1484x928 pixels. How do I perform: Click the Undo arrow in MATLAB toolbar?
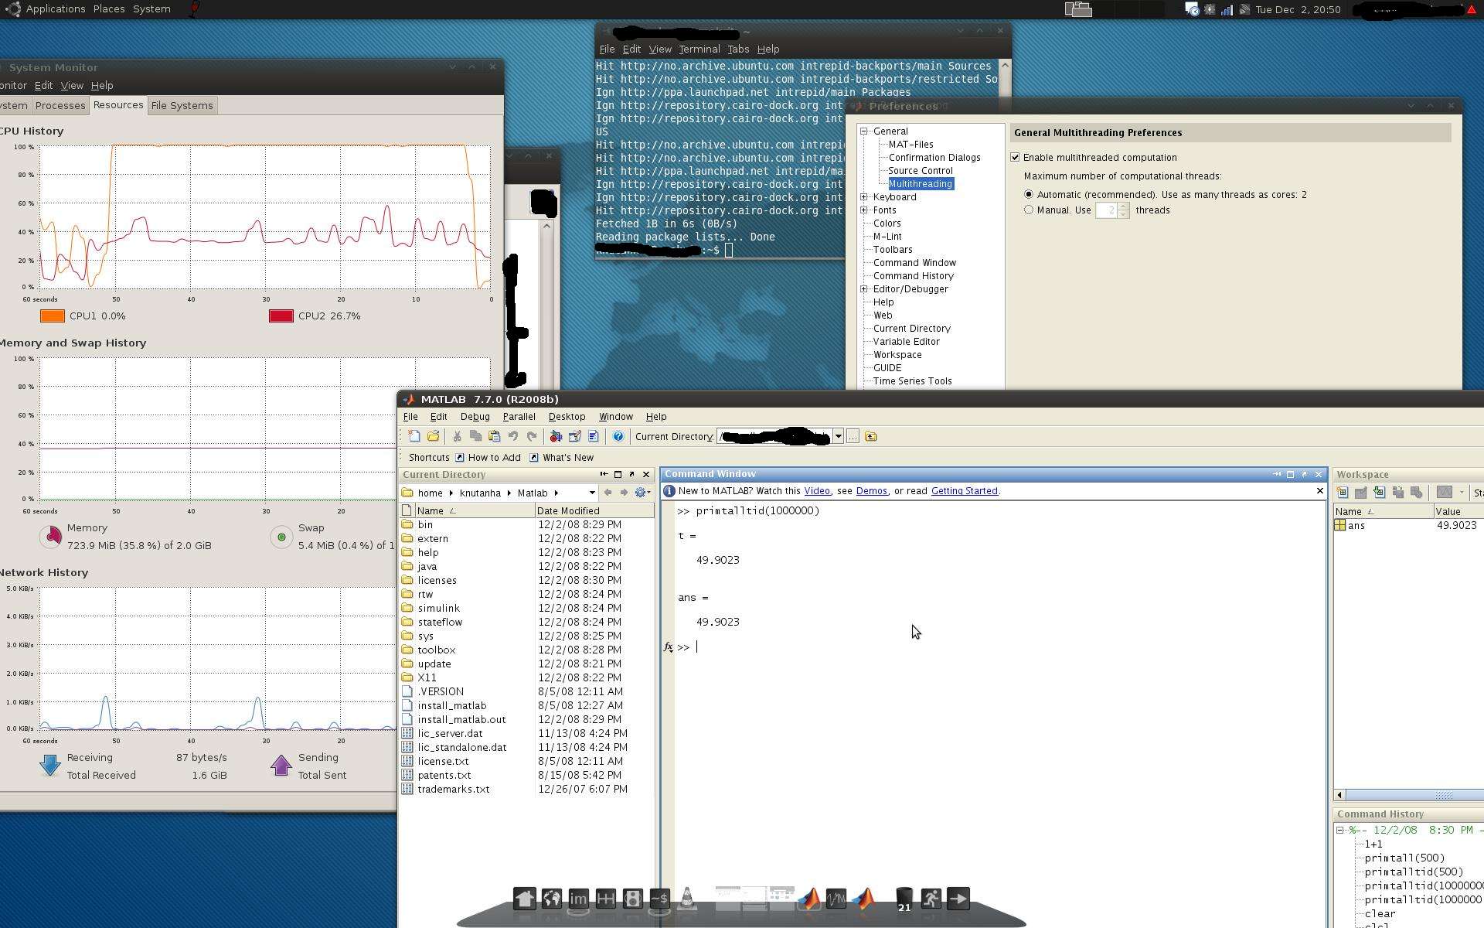pyautogui.click(x=512, y=436)
